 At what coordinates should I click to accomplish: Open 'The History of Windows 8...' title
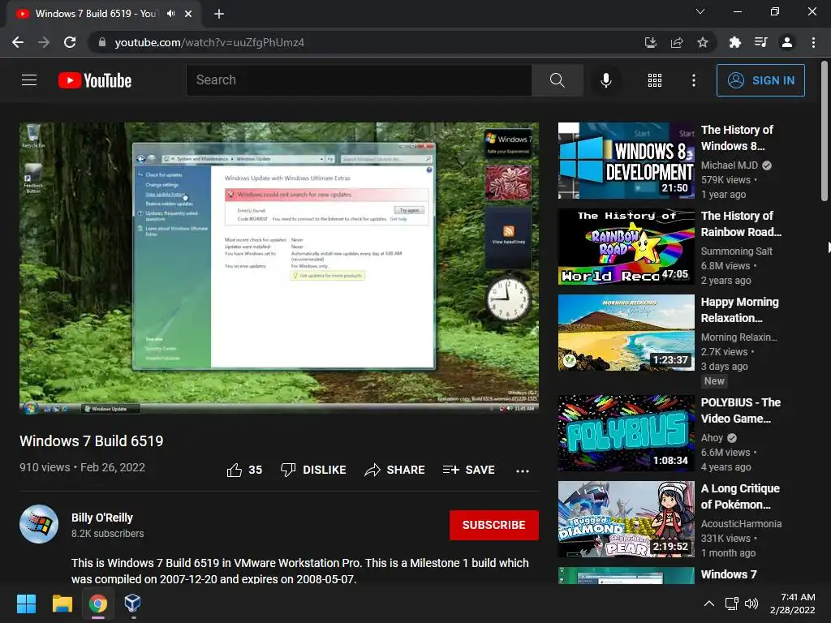pyautogui.click(x=737, y=138)
